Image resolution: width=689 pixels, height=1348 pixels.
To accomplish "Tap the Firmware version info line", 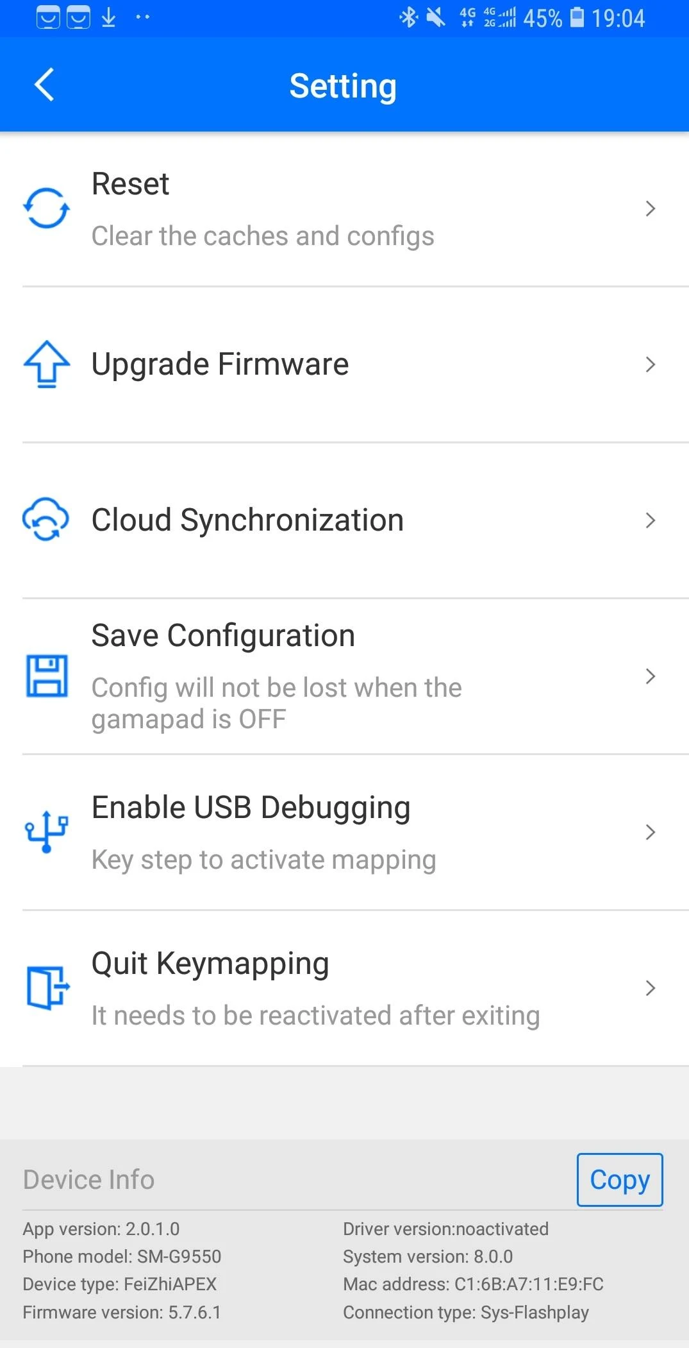I will [122, 1312].
